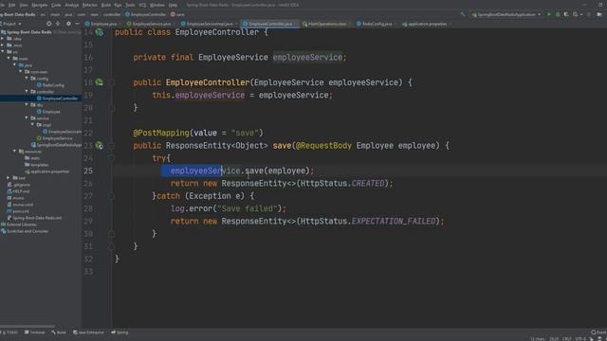This screenshot has width=607, height=341.
Task: Click the Run with coverage icon
Action: pos(566,14)
